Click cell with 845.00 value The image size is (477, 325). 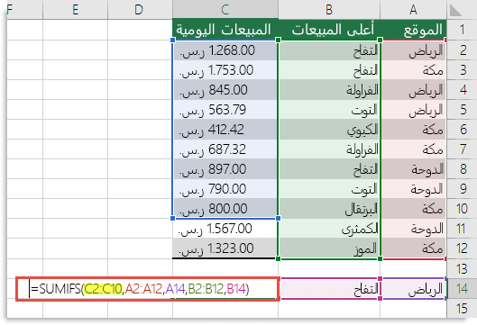click(225, 90)
